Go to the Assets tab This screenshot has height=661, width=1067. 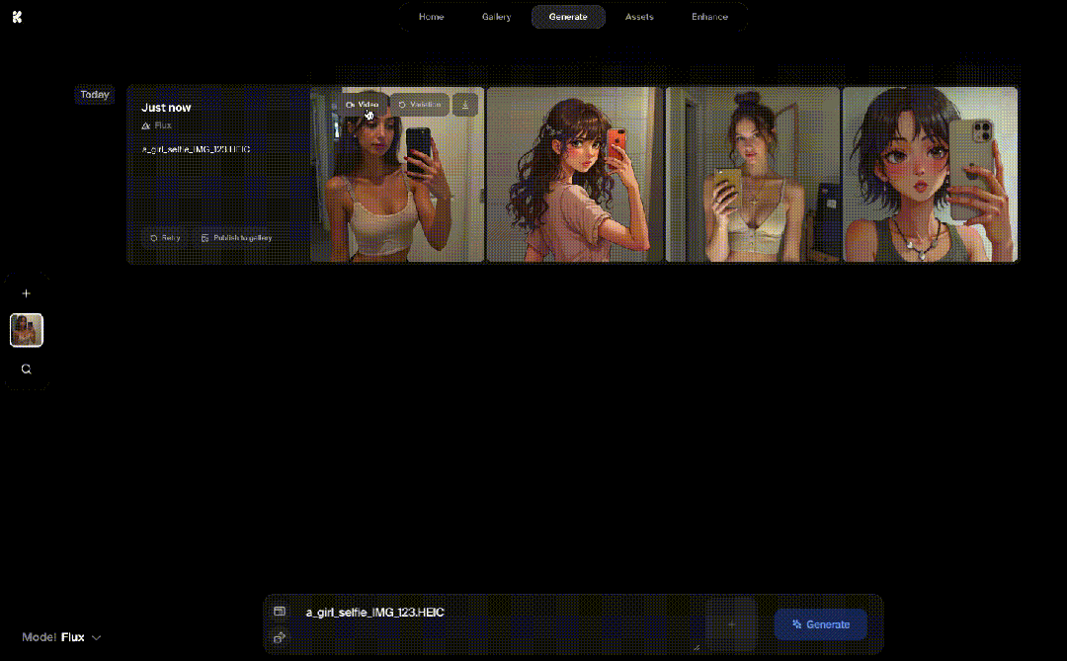tap(639, 17)
